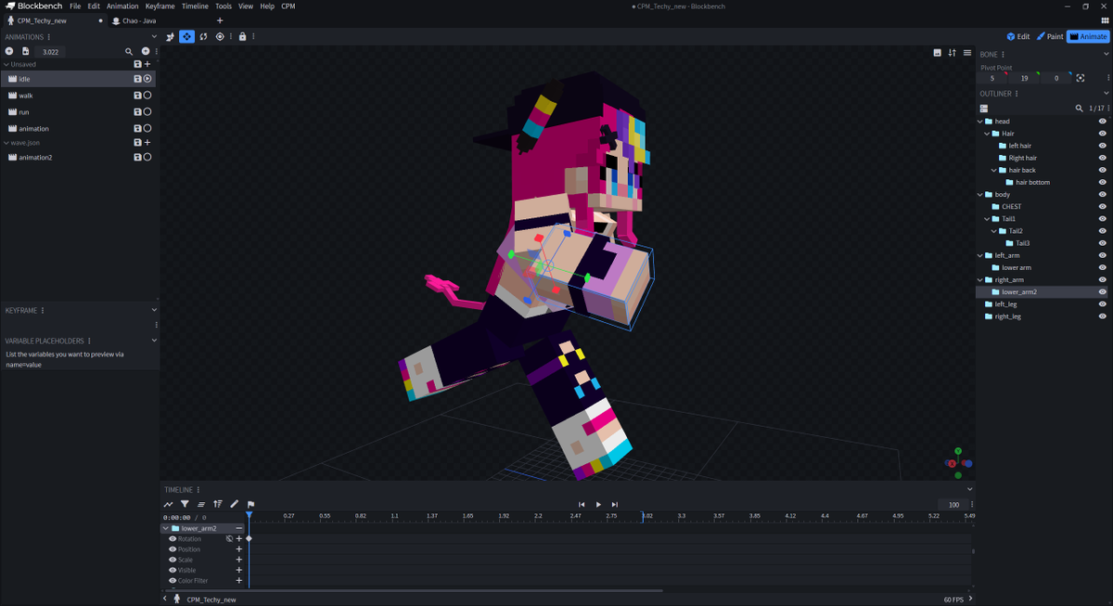The image size is (1113, 606).
Task: Save the Unsaved animation group
Action: (137, 64)
